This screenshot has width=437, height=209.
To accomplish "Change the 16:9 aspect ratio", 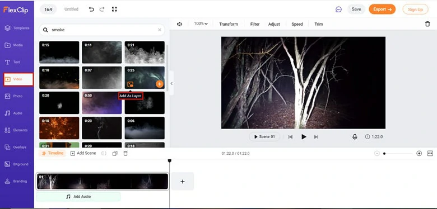I will (x=48, y=9).
